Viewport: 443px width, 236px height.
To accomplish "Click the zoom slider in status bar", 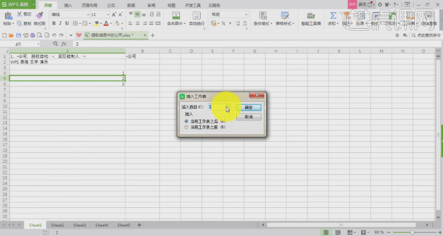I will pyautogui.click(x=412, y=232).
